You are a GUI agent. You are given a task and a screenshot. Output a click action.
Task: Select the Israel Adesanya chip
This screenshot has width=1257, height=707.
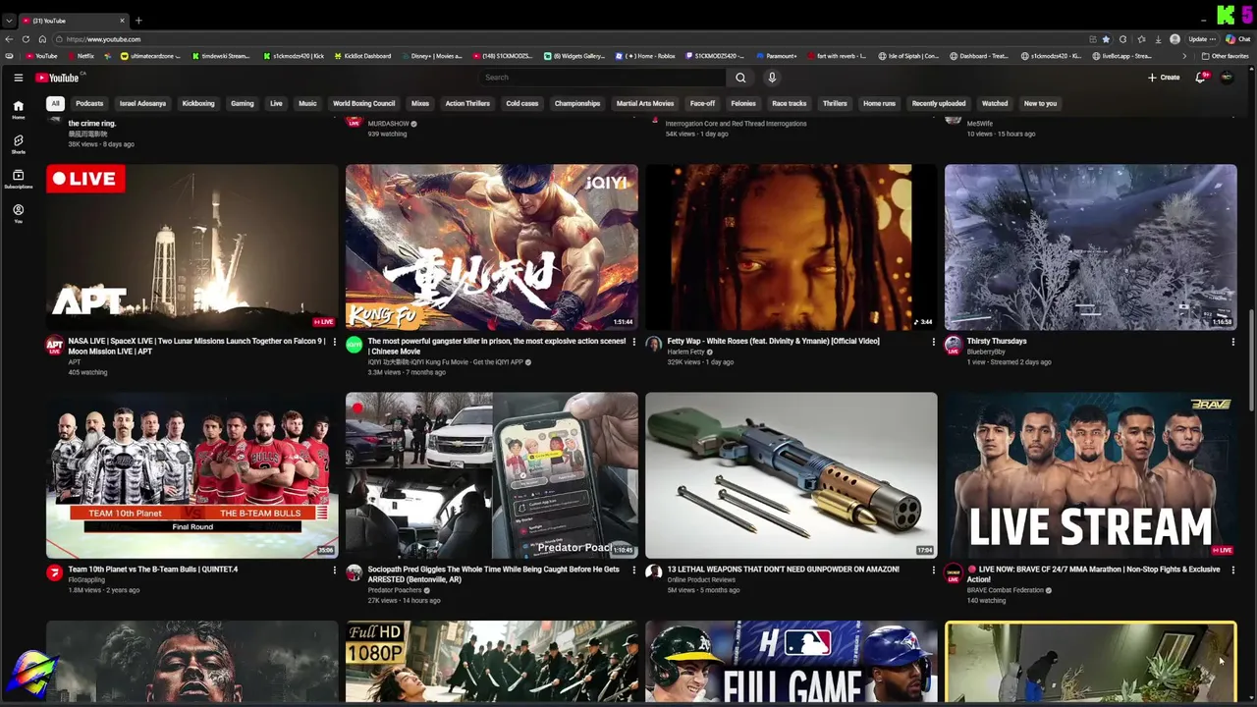tap(142, 103)
